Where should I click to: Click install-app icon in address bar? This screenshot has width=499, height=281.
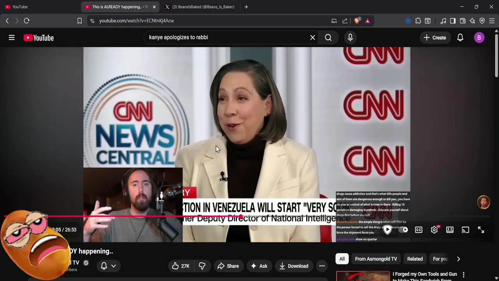pyautogui.click(x=334, y=21)
